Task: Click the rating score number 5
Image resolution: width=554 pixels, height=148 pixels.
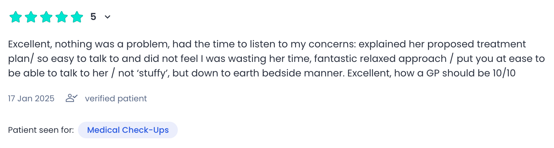Action: pos(93,17)
